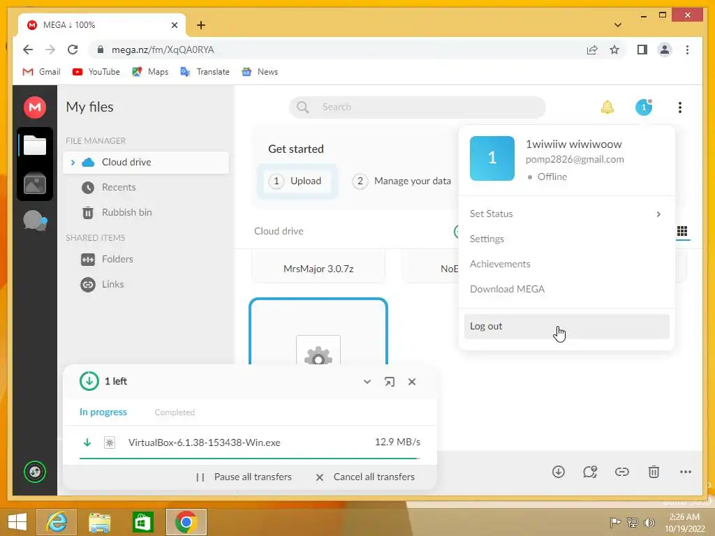Open the MEGA logo home icon
This screenshot has width=715, height=536.
(35, 107)
